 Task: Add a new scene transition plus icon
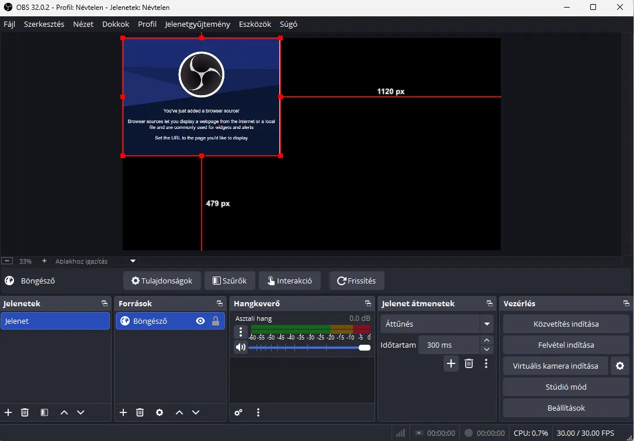451,363
